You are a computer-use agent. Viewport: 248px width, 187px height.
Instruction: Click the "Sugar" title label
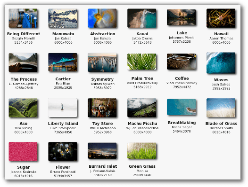pos(24,167)
